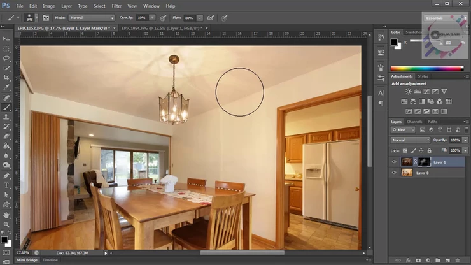Screen dimensions: 471x265
Task: Select Layer 1 mask thumbnail
Action: coord(424,162)
